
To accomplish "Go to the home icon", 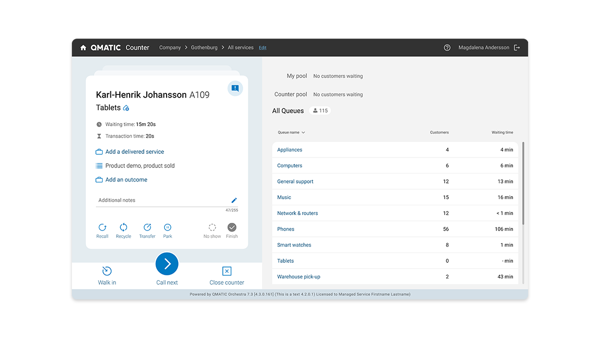I will tap(83, 47).
